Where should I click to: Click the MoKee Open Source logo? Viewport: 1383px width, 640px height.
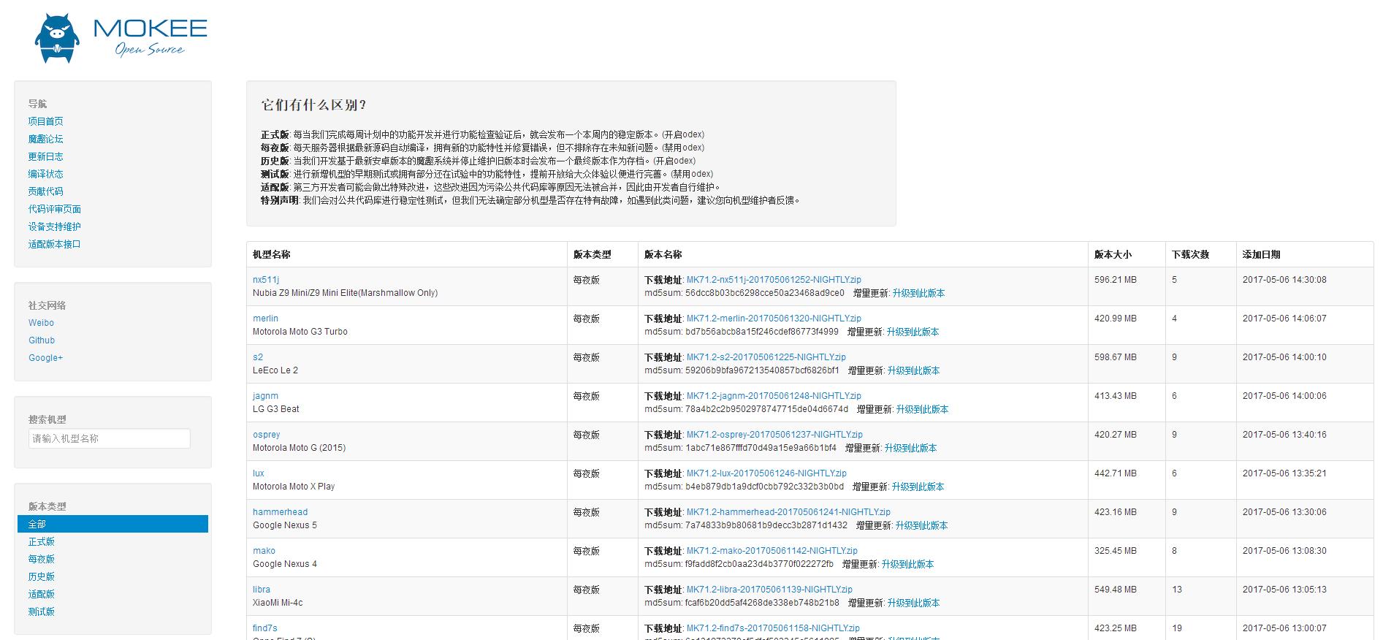[x=121, y=38]
